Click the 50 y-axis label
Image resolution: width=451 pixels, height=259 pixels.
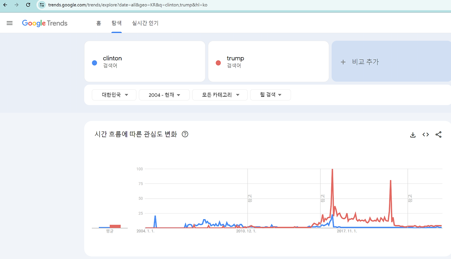(x=141, y=198)
